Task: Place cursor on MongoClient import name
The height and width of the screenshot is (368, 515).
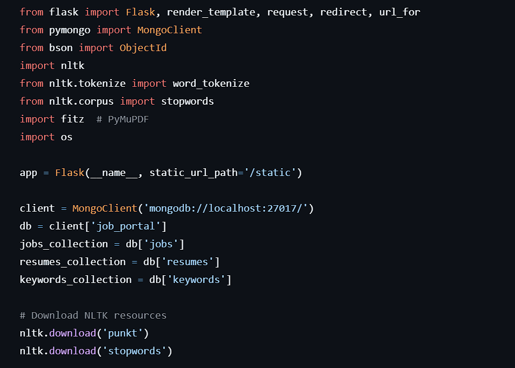Action: 170,30
